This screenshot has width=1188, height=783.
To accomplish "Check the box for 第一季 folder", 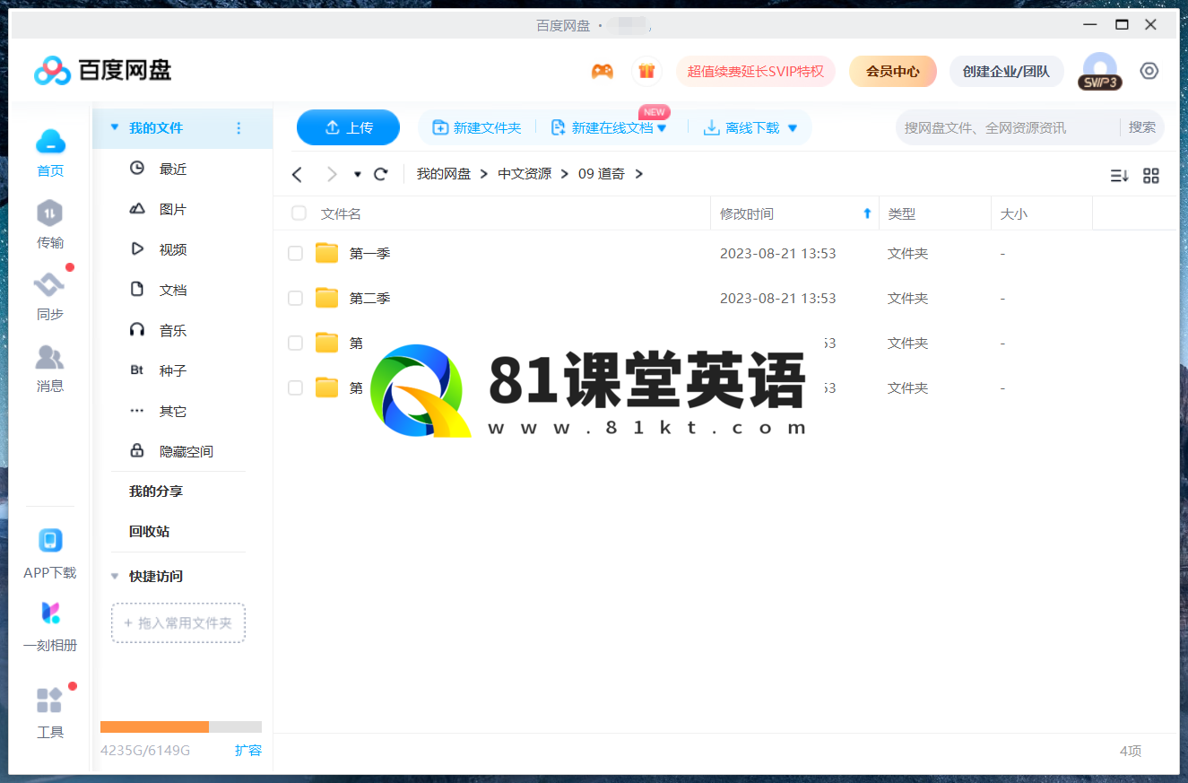I will tap(295, 254).
